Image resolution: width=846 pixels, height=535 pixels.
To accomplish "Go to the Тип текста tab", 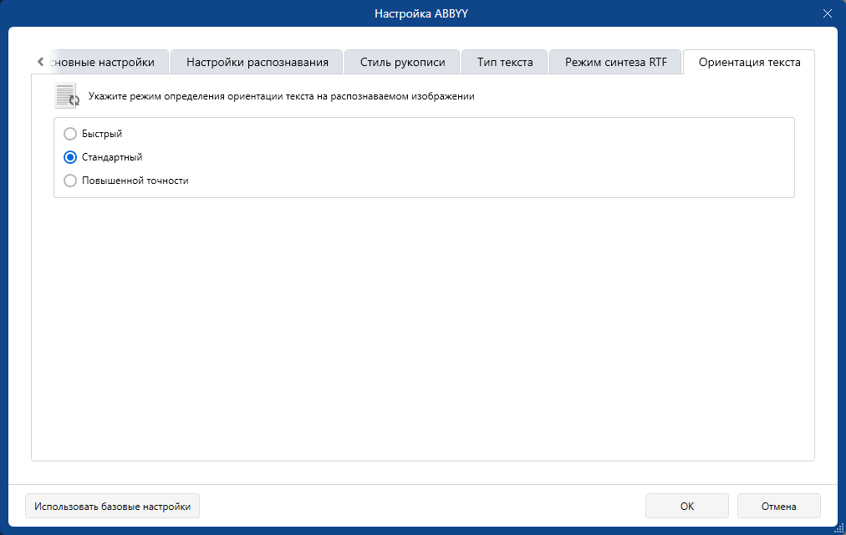I will (504, 62).
